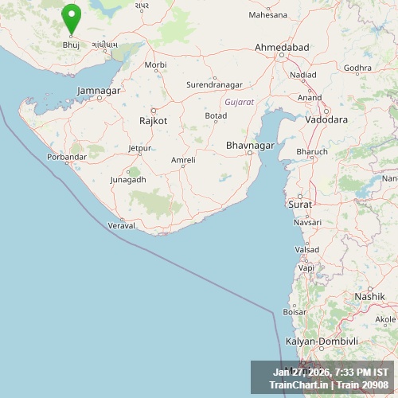The width and height of the screenshot is (398, 398).
Task: Click the TrainChart.in Train 20908 watermark
Action: click(x=329, y=384)
